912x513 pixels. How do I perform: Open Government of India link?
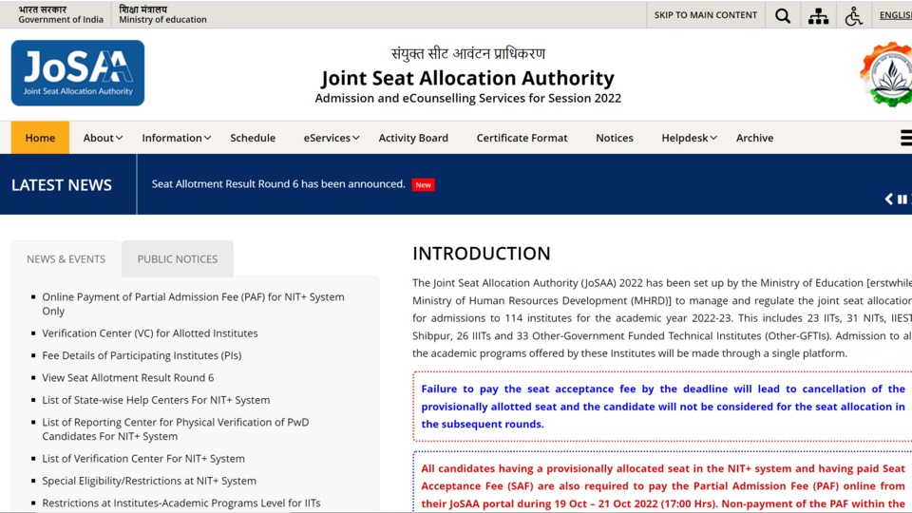61,14
